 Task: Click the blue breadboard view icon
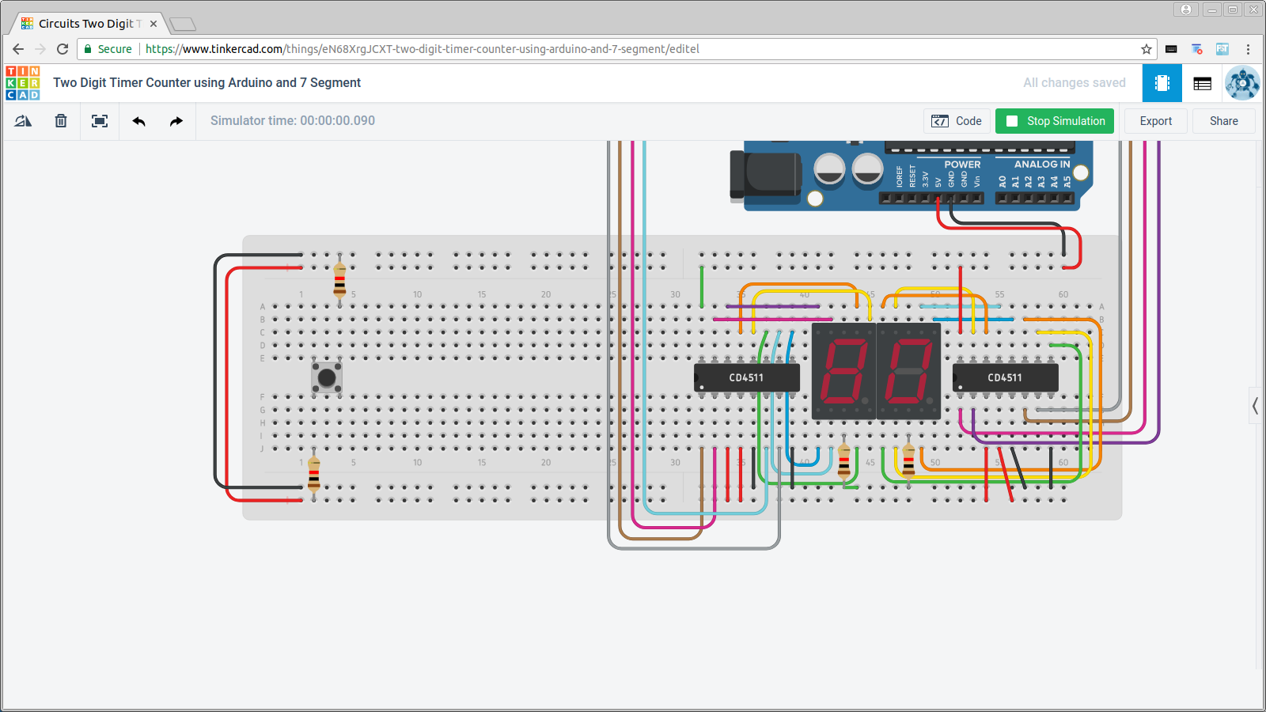1162,82
